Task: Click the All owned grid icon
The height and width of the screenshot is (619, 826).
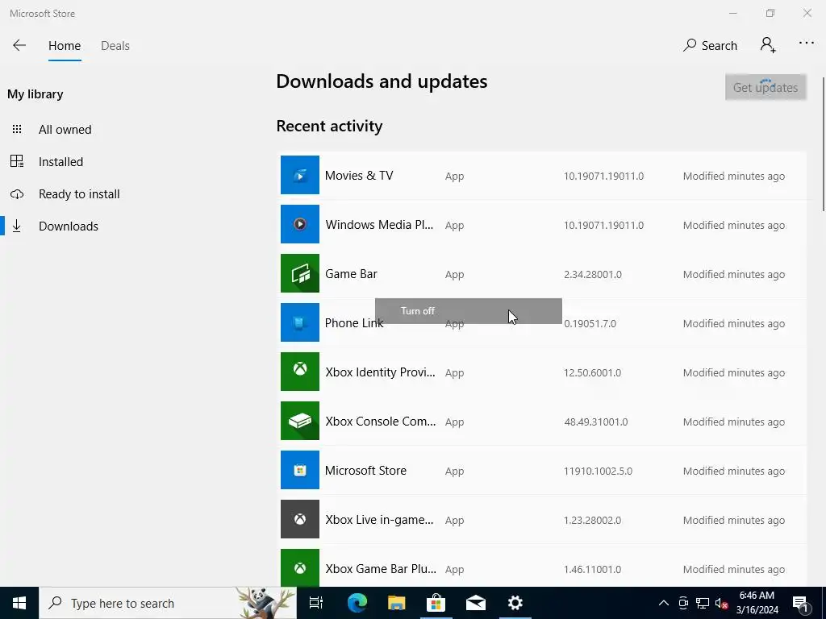Action: 17,129
